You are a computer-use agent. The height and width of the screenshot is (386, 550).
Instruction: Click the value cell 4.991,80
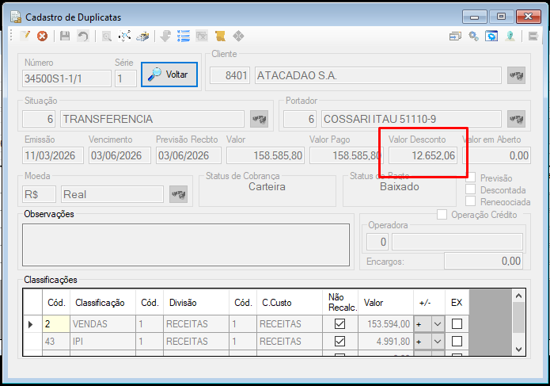(386, 341)
